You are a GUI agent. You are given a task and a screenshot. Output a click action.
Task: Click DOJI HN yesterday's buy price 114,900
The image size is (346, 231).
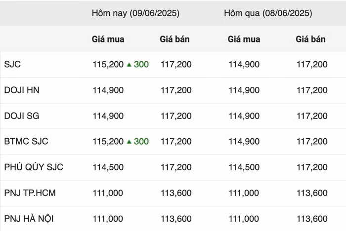pyautogui.click(x=244, y=90)
